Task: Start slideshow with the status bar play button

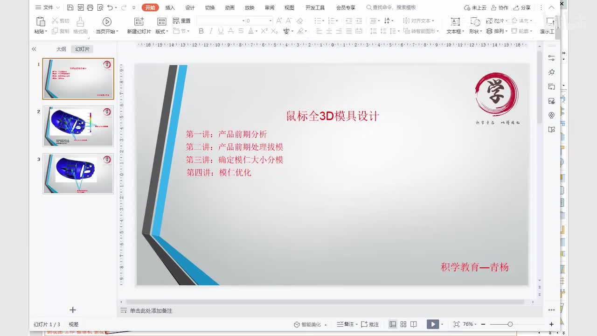Action: (433, 324)
